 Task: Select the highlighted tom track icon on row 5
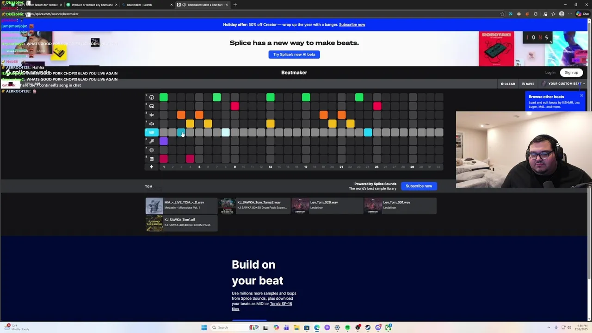[152, 132]
